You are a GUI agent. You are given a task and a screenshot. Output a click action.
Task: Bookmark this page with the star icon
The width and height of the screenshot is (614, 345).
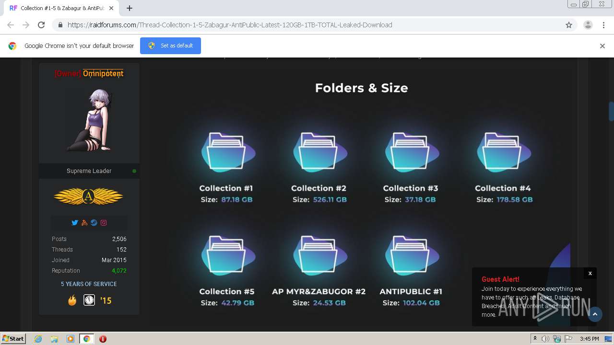[569, 25]
